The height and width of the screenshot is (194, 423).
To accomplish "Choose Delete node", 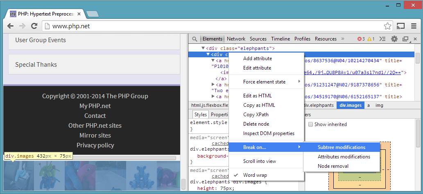I will point(267,124).
